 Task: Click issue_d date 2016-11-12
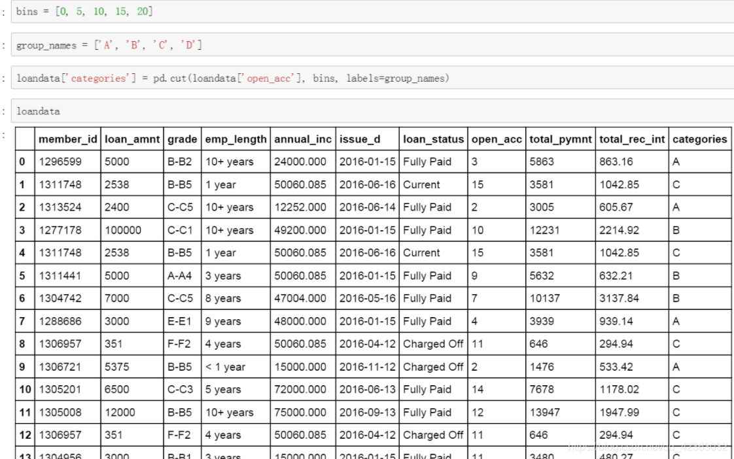tap(368, 367)
